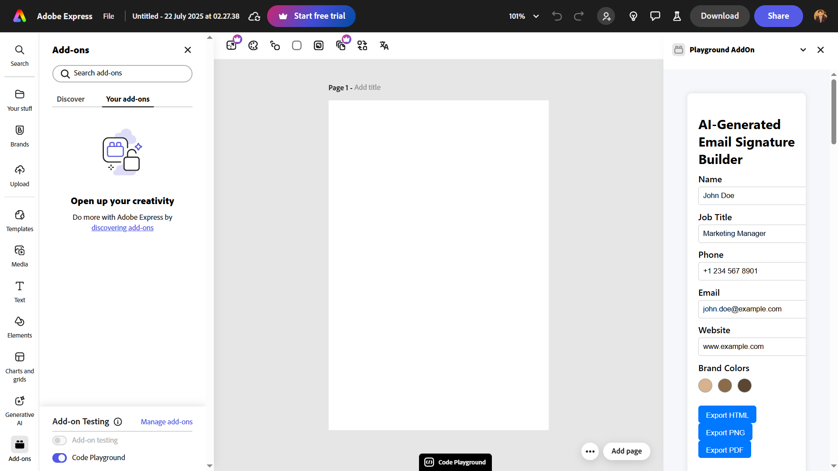Click the undo arrow

[x=557, y=16]
